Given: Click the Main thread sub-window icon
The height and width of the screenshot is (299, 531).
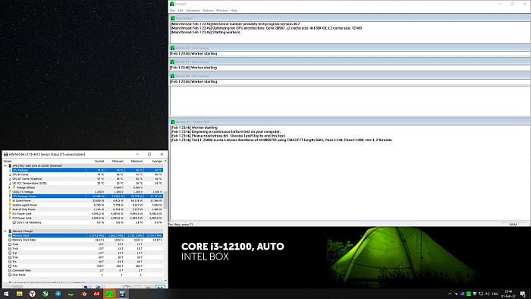Looking at the screenshot, I should coord(172,18).
